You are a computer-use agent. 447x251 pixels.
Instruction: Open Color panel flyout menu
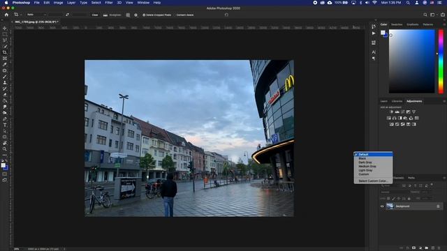pos(444,24)
